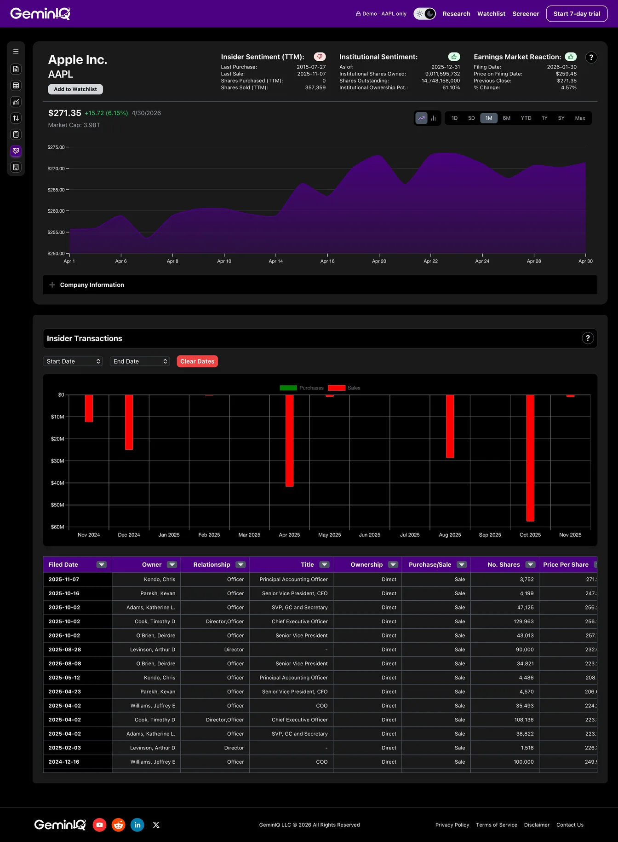Select the 5Y time range
Viewport: 618px width, 842px height.
tap(561, 118)
